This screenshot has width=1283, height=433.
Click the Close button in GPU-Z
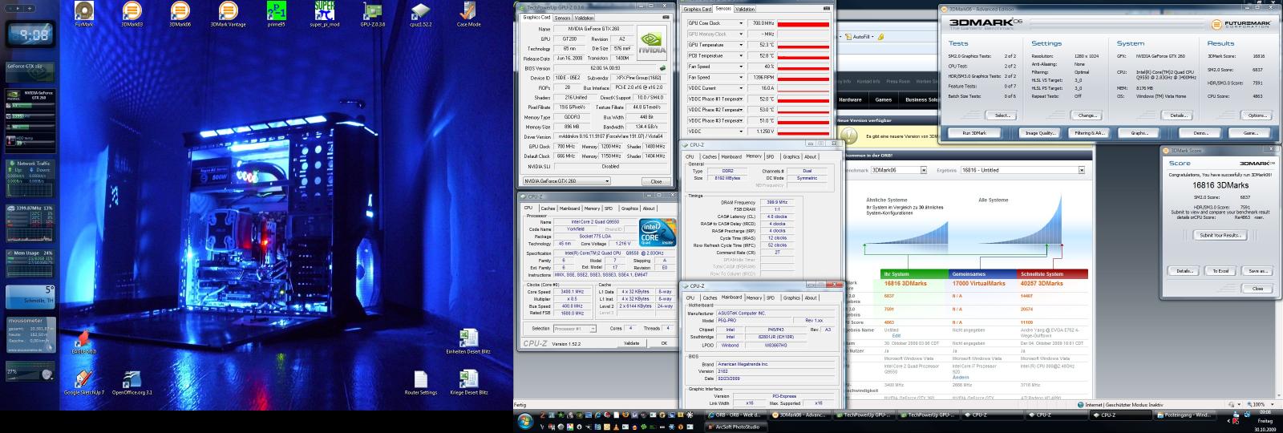click(656, 181)
